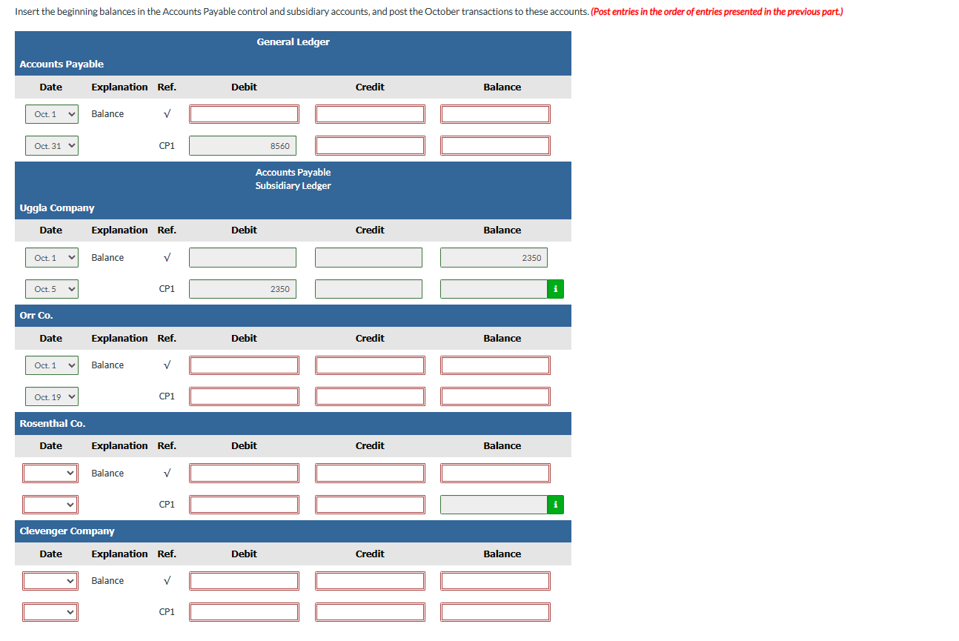Click Orr Co. Oct. 1 Credit field
959x641 pixels.
[370, 365]
